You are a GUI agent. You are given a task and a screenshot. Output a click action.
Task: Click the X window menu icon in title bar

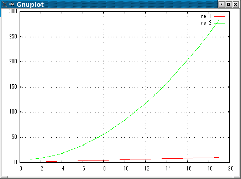click(x=5, y=4)
